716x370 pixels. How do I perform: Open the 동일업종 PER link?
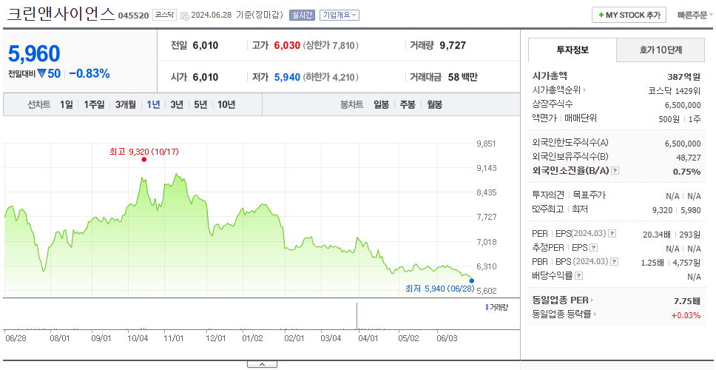tap(560, 300)
